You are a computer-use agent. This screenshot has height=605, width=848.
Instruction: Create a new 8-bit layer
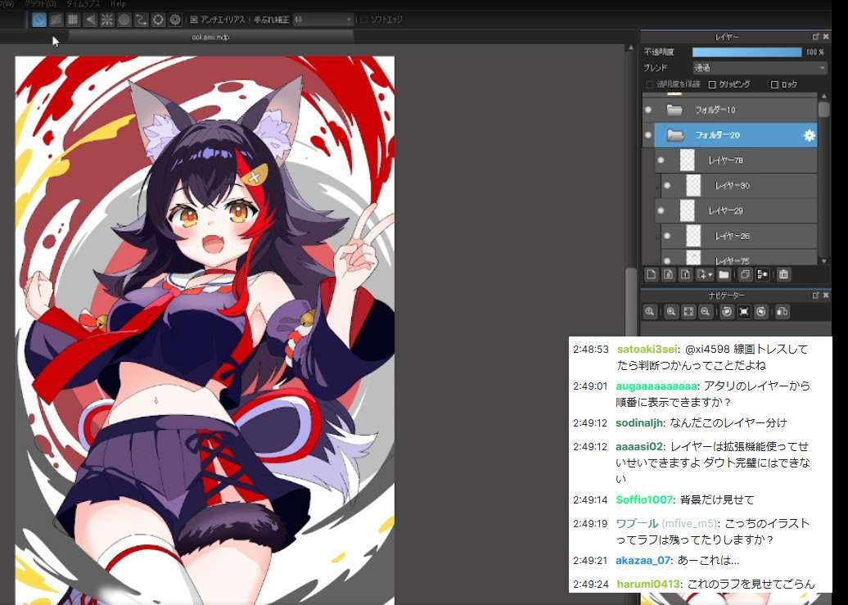[669, 274]
